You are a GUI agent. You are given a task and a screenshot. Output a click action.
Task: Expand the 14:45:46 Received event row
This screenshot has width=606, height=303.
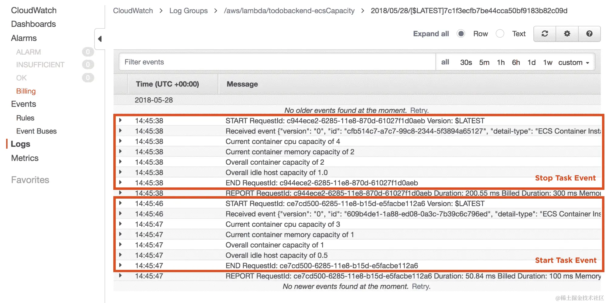[x=120, y=214]
